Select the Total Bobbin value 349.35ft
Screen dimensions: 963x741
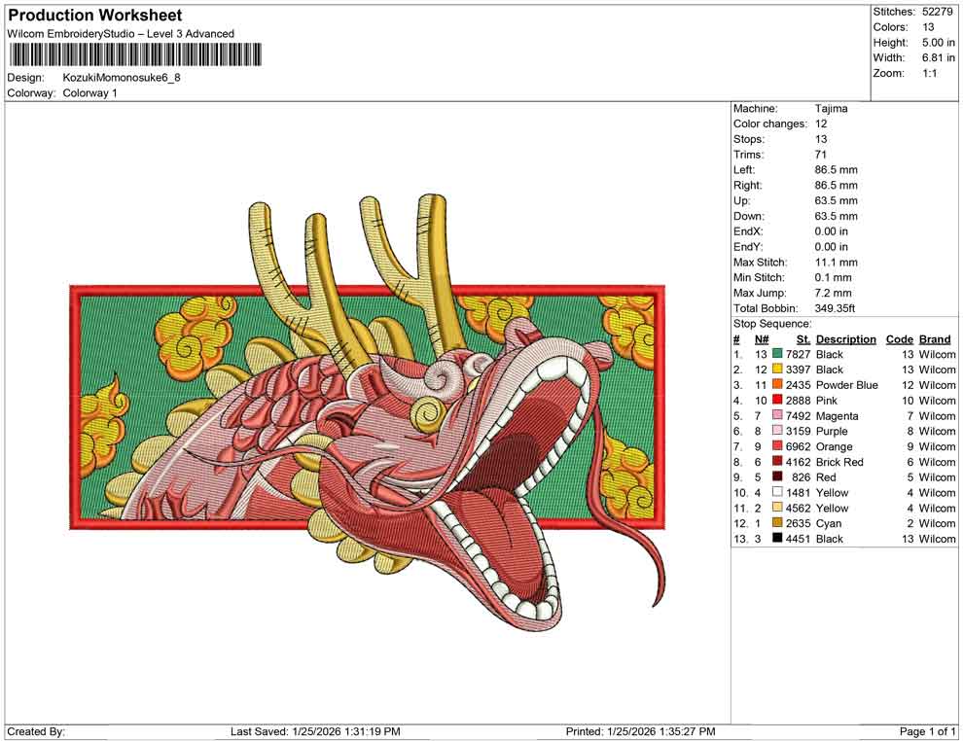[x=835, y=308]
